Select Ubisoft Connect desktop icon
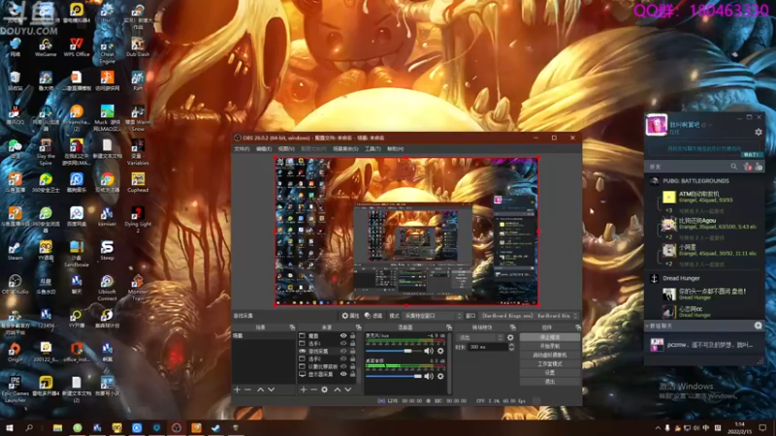Image resolution: width=776 pixels, height=436 pixels. click(x=107, y=288)
